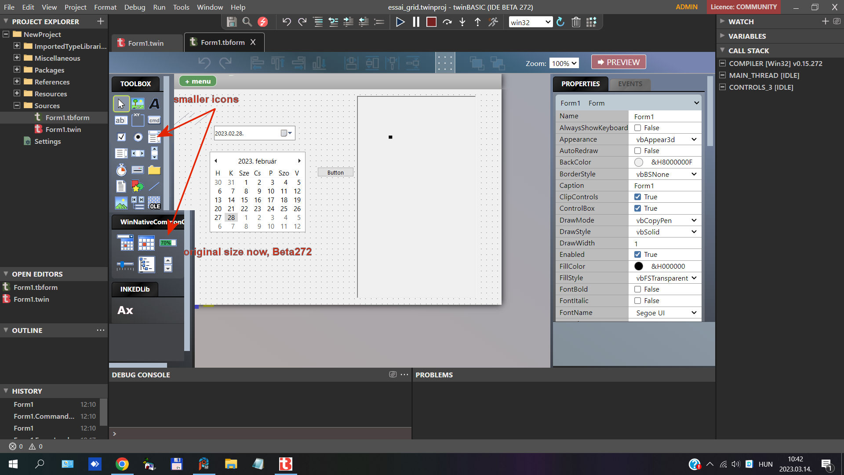This screenshot has width=844, height=475.
Task: Open the Debug menu
Action: tap(135, 7)
